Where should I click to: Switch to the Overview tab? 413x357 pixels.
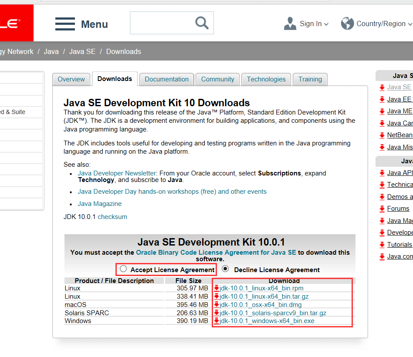click(71, 79)
